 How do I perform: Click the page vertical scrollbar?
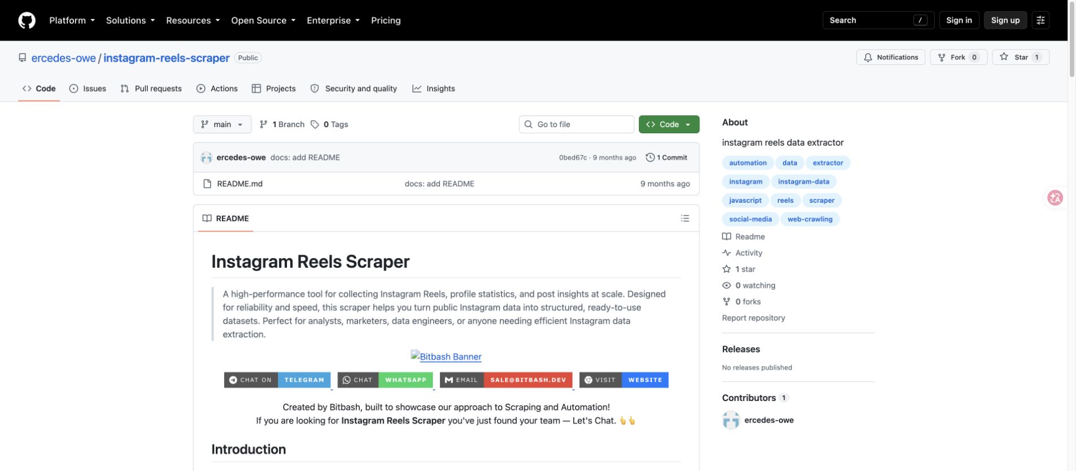pyautogui.click(x=1072, y=40)
